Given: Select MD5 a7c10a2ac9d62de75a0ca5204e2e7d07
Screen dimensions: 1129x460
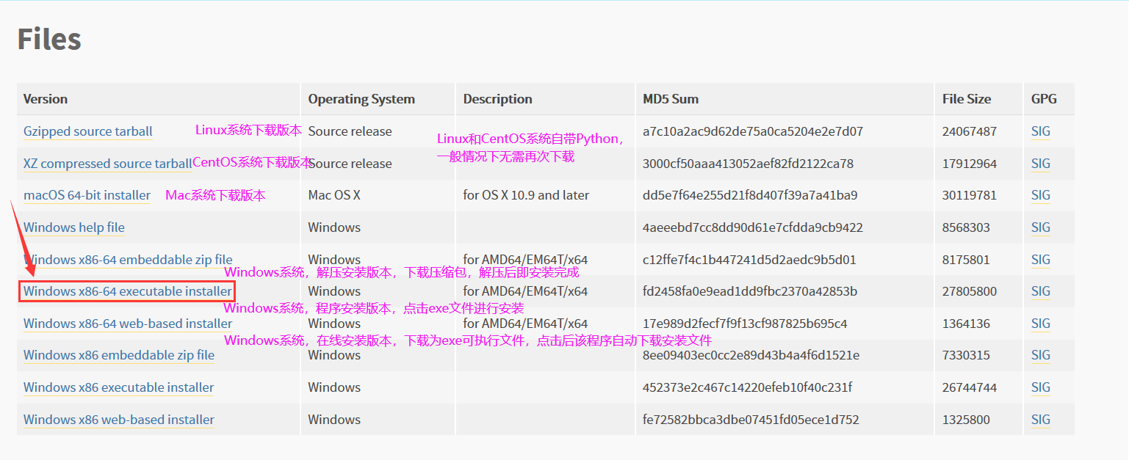Looking at the screenshot, I should tap(753, 132).
